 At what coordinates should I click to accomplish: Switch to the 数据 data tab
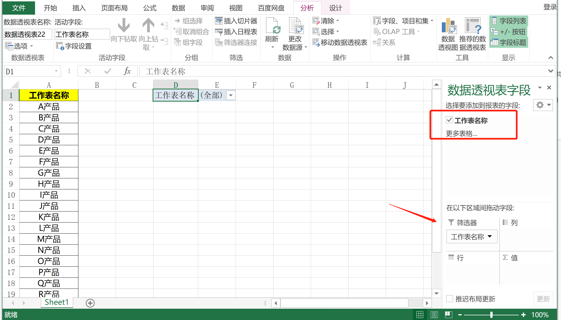178,8
